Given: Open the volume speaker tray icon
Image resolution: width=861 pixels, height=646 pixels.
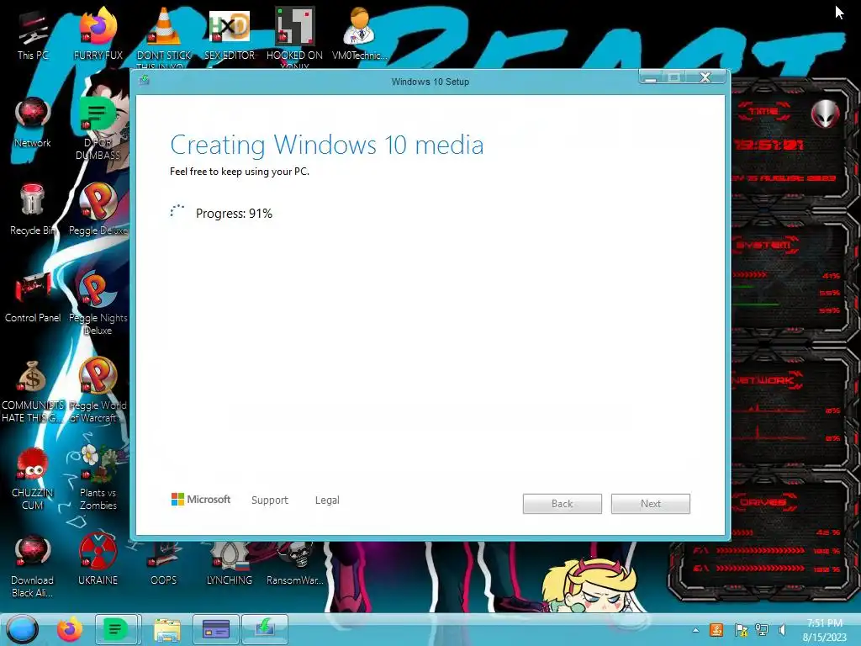Looking at the screenshot, I should pos(782,630).
